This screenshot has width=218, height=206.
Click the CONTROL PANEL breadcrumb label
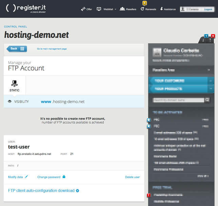coord(16,27)
